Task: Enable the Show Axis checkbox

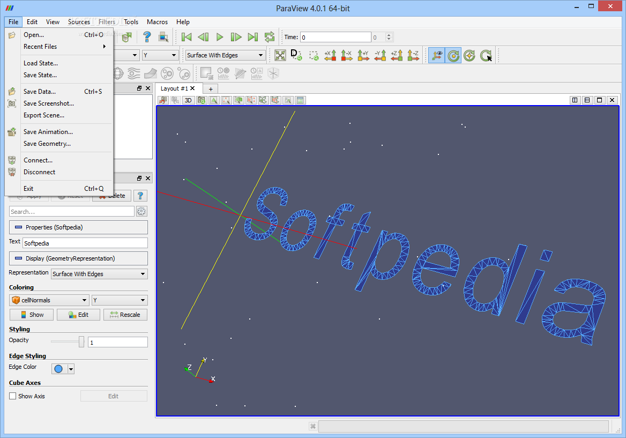Action: [13, 396]
